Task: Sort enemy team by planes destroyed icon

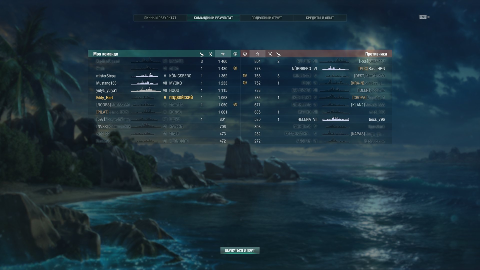Action: click(270, 54)
